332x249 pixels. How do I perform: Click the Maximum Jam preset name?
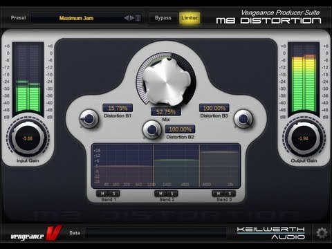click(76, 18)
